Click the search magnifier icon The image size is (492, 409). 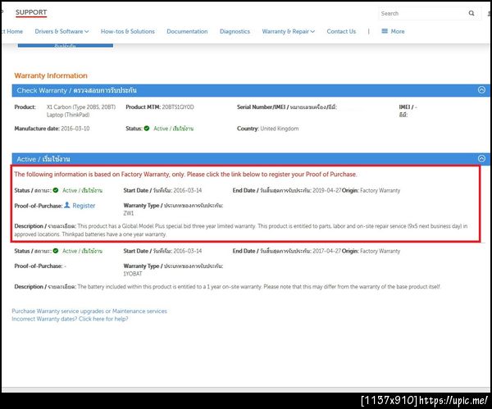pos(471,13)
